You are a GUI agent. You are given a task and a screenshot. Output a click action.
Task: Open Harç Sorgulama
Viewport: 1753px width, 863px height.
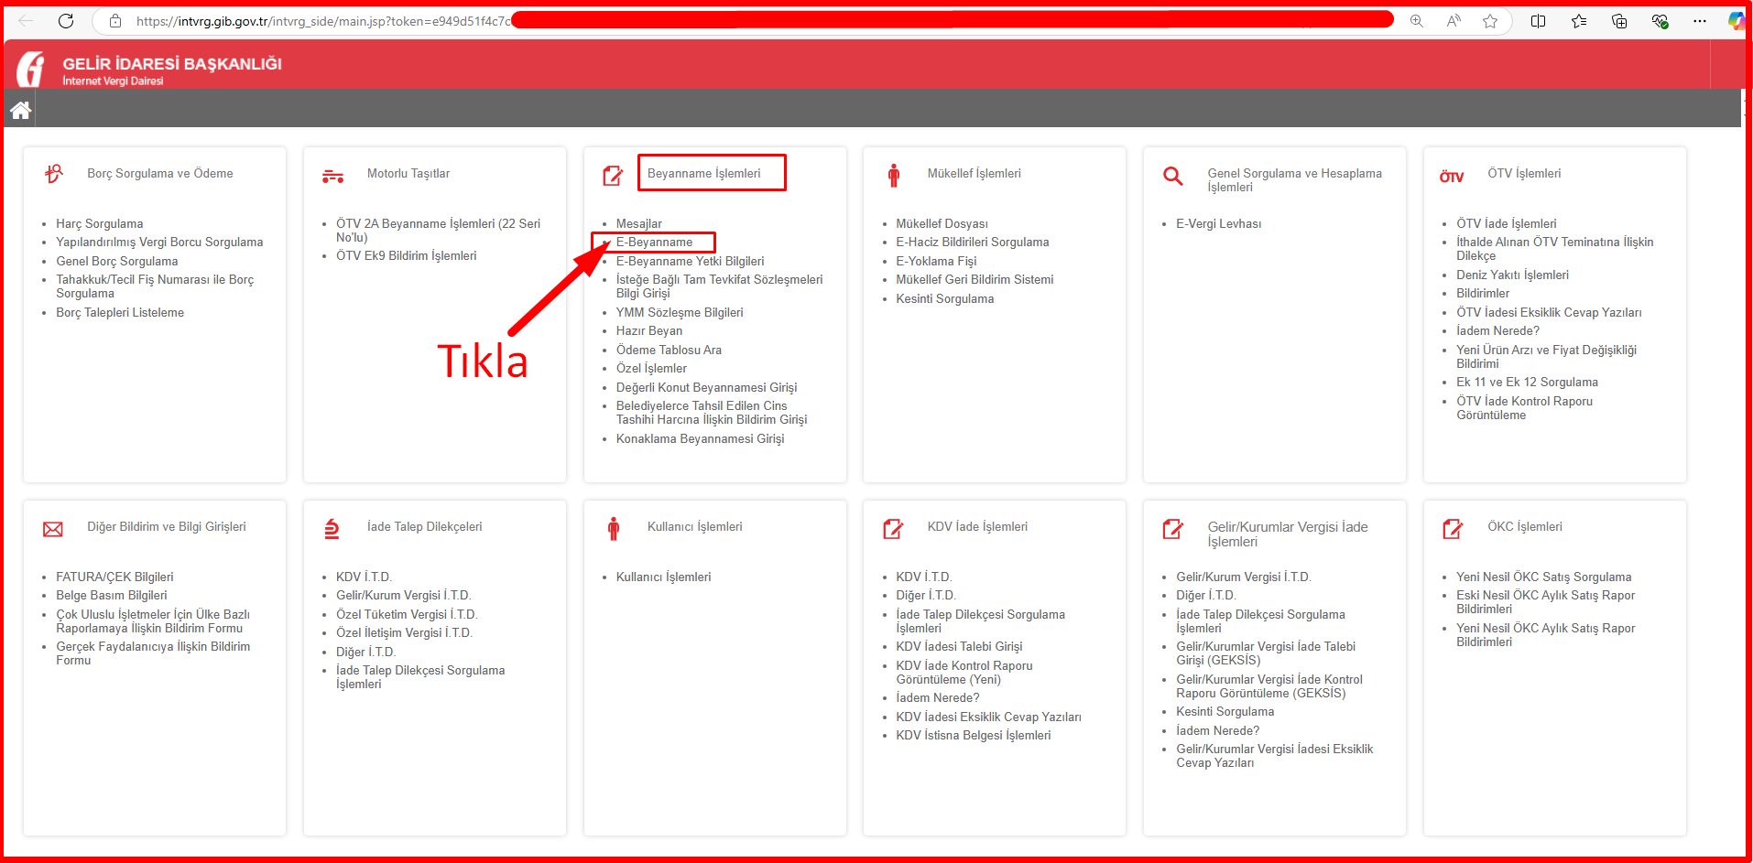[x=99, y=224]
